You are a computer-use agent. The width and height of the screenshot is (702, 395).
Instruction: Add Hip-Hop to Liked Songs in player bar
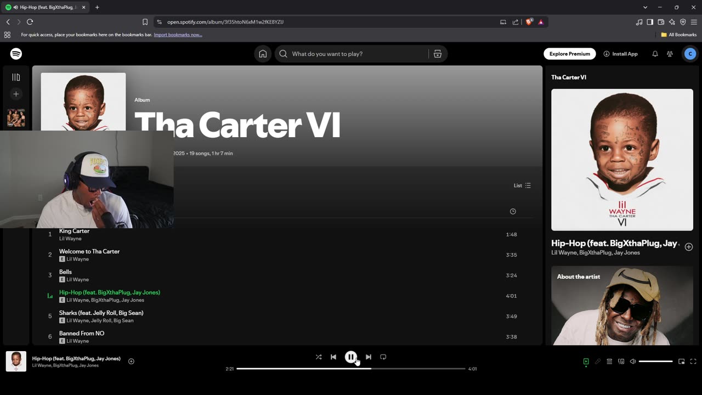click(x=131, y=361)
